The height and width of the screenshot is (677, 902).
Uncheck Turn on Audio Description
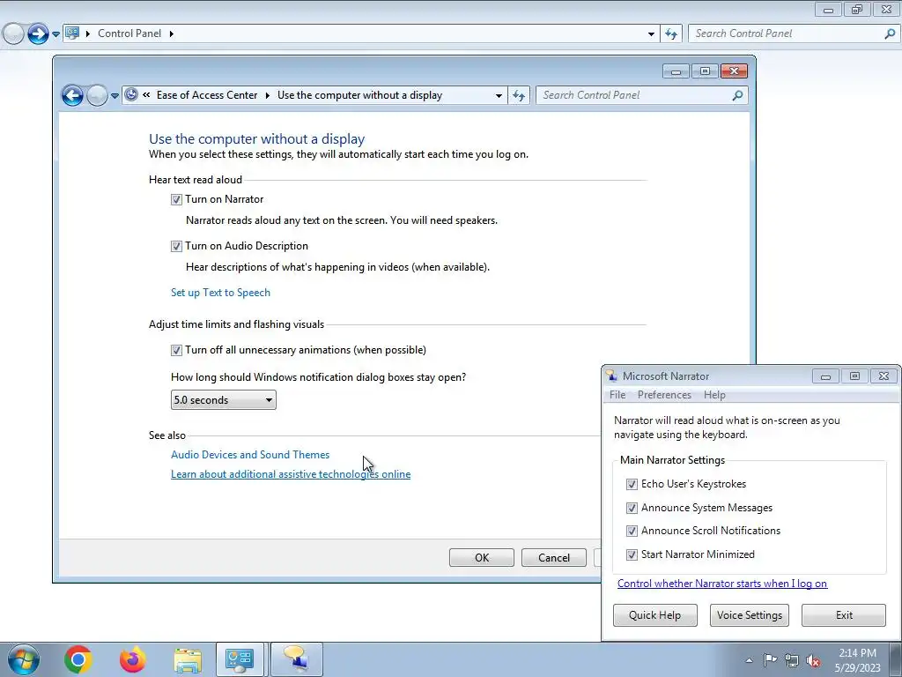[176, 247]
